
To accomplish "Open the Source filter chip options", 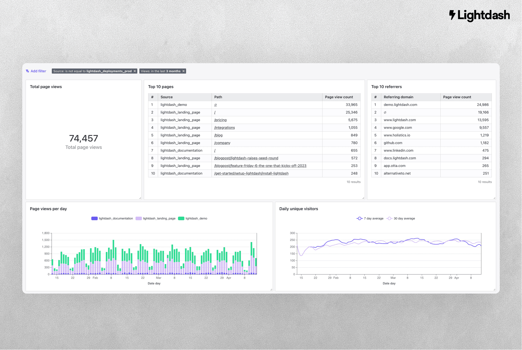I will 92,71.
